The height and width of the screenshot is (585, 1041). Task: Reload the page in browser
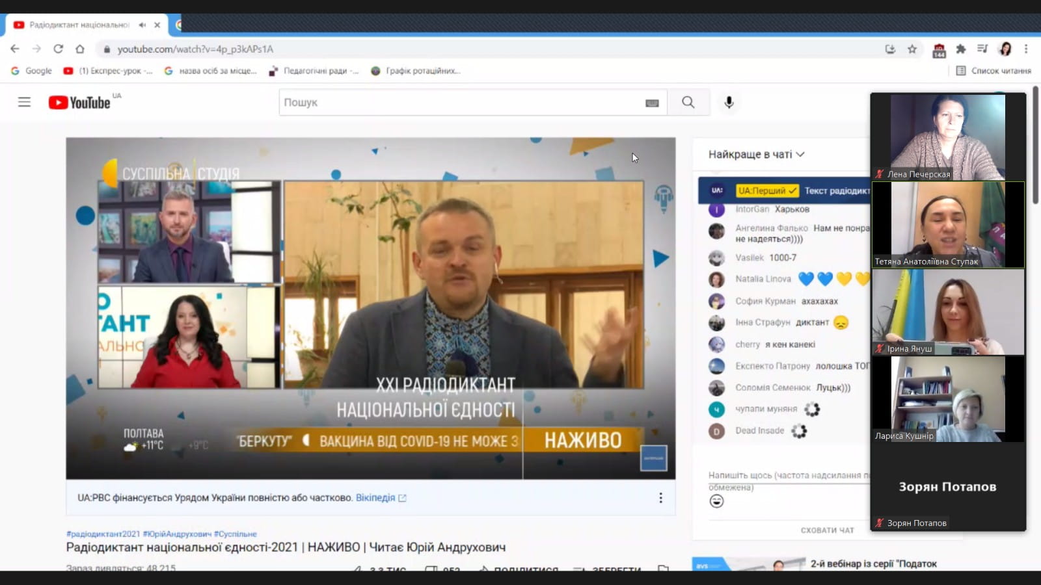click(58, 49)
